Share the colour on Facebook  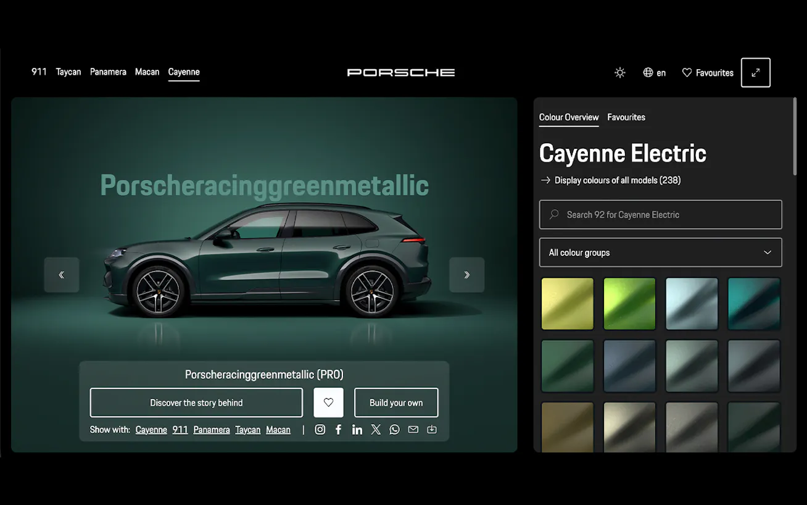[x=338, y=430]
